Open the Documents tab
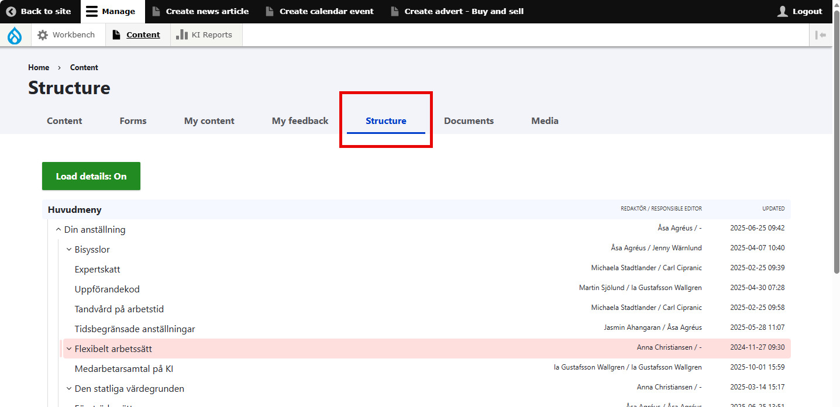 click(469, 121)
